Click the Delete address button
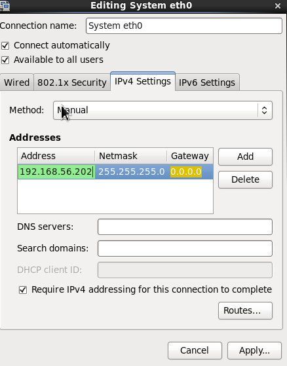287x366 pixels. (245, 179)
